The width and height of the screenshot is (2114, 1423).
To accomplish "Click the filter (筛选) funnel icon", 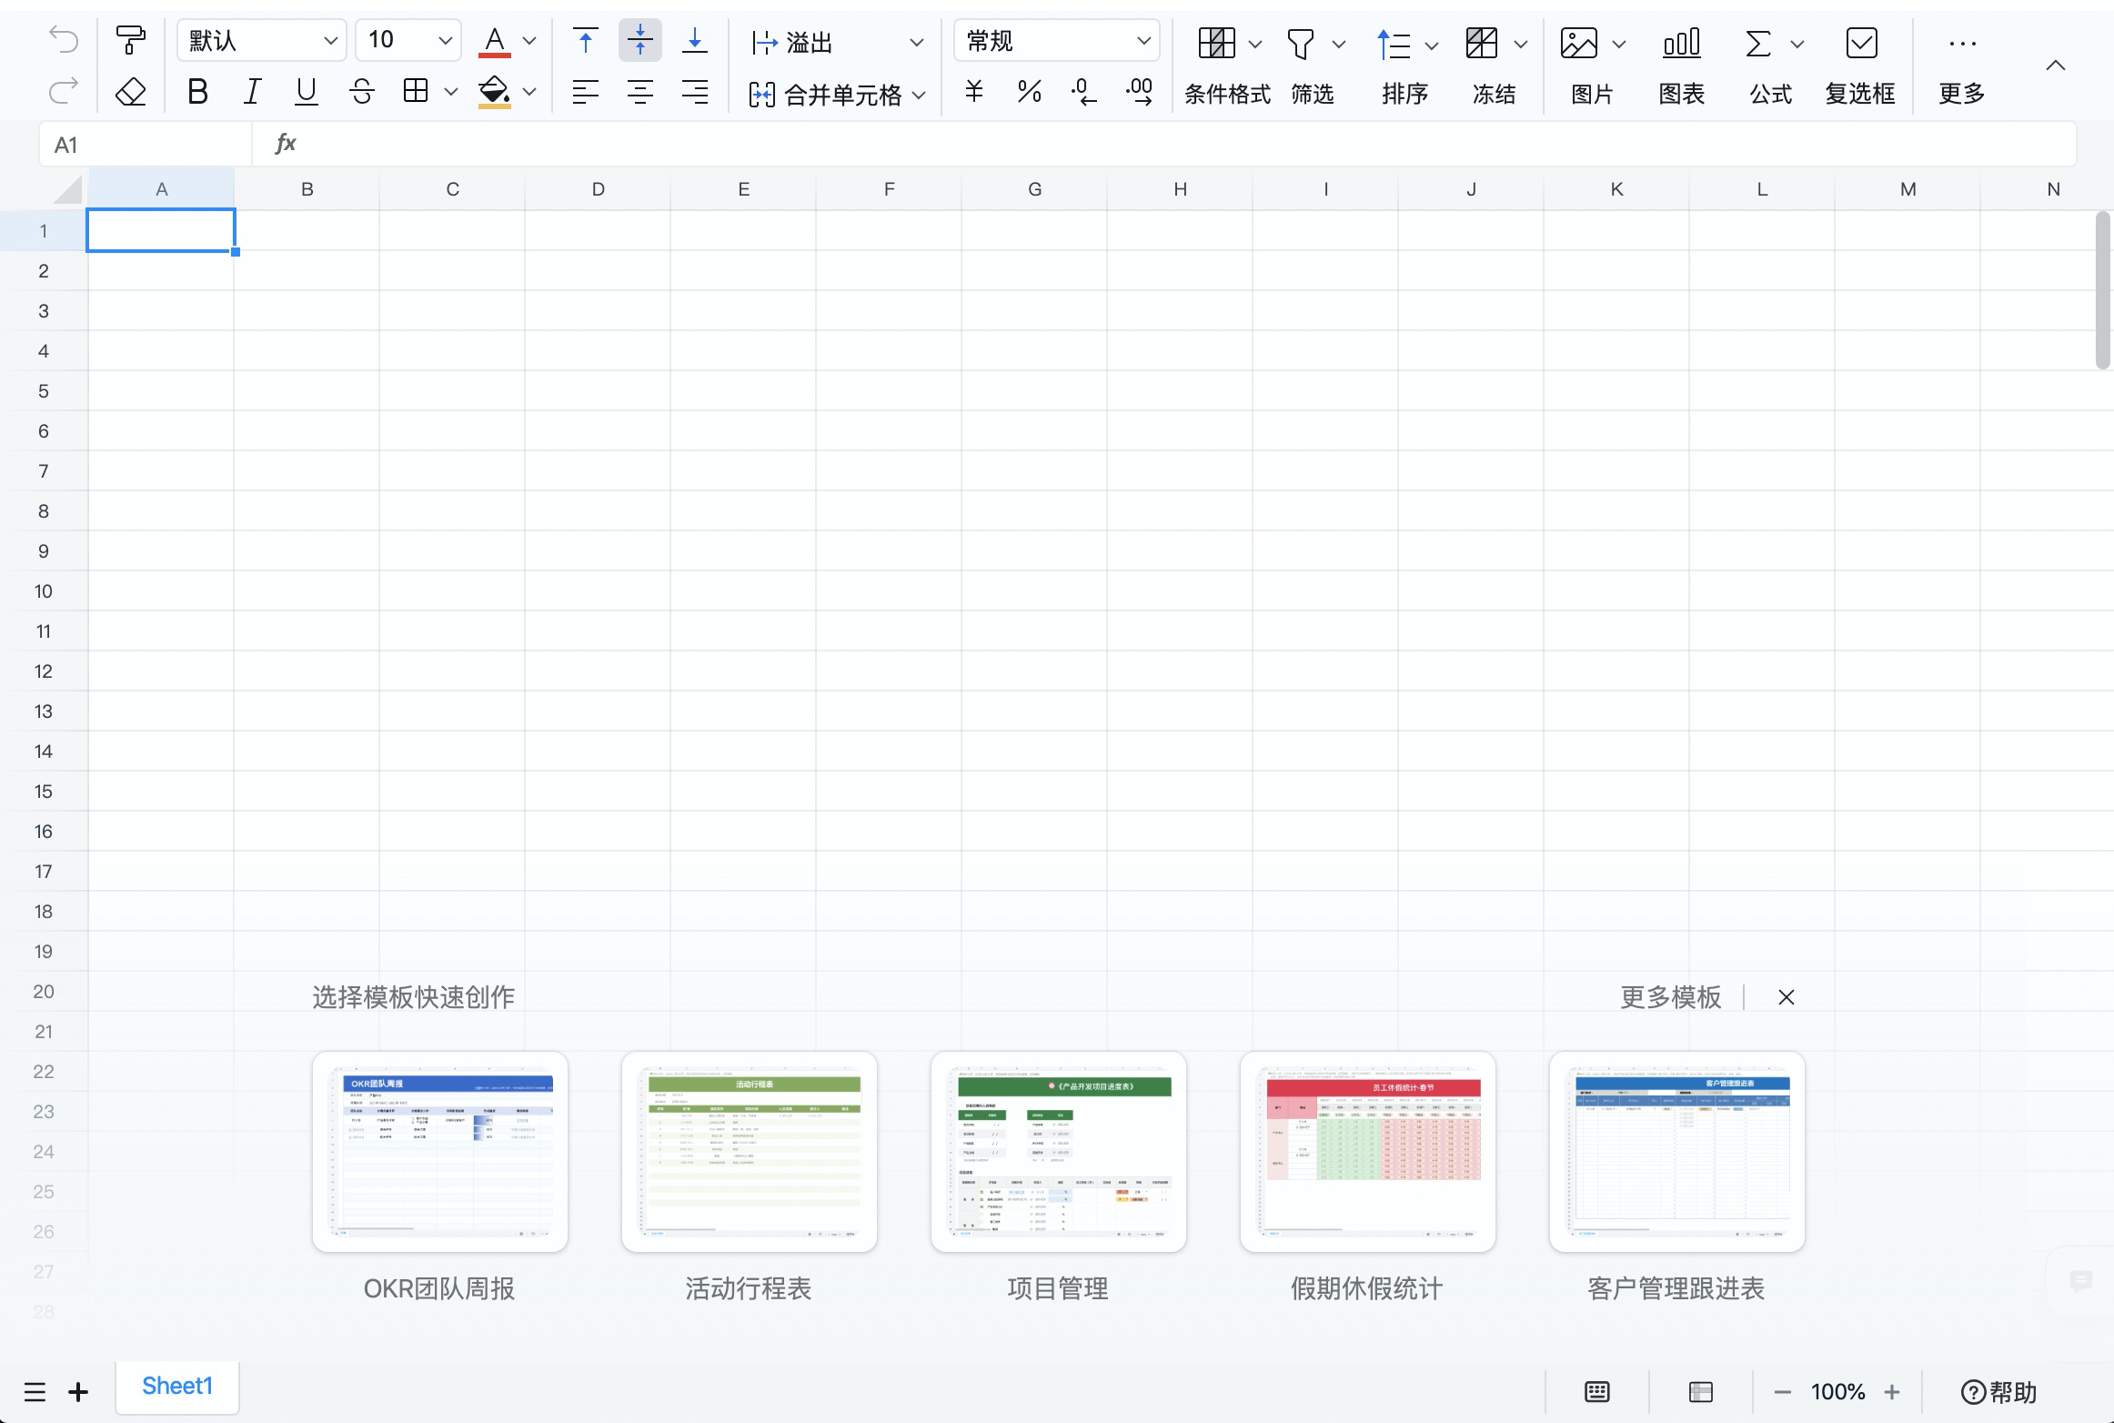I will click(x=1301, y=43).
